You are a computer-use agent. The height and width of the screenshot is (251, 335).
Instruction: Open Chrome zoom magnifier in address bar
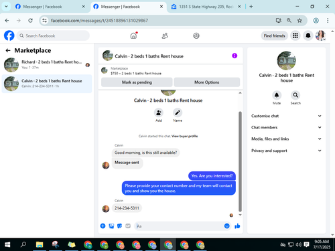[289, 21]
